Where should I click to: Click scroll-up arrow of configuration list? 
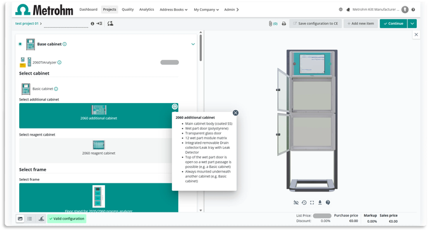point(200,32)
